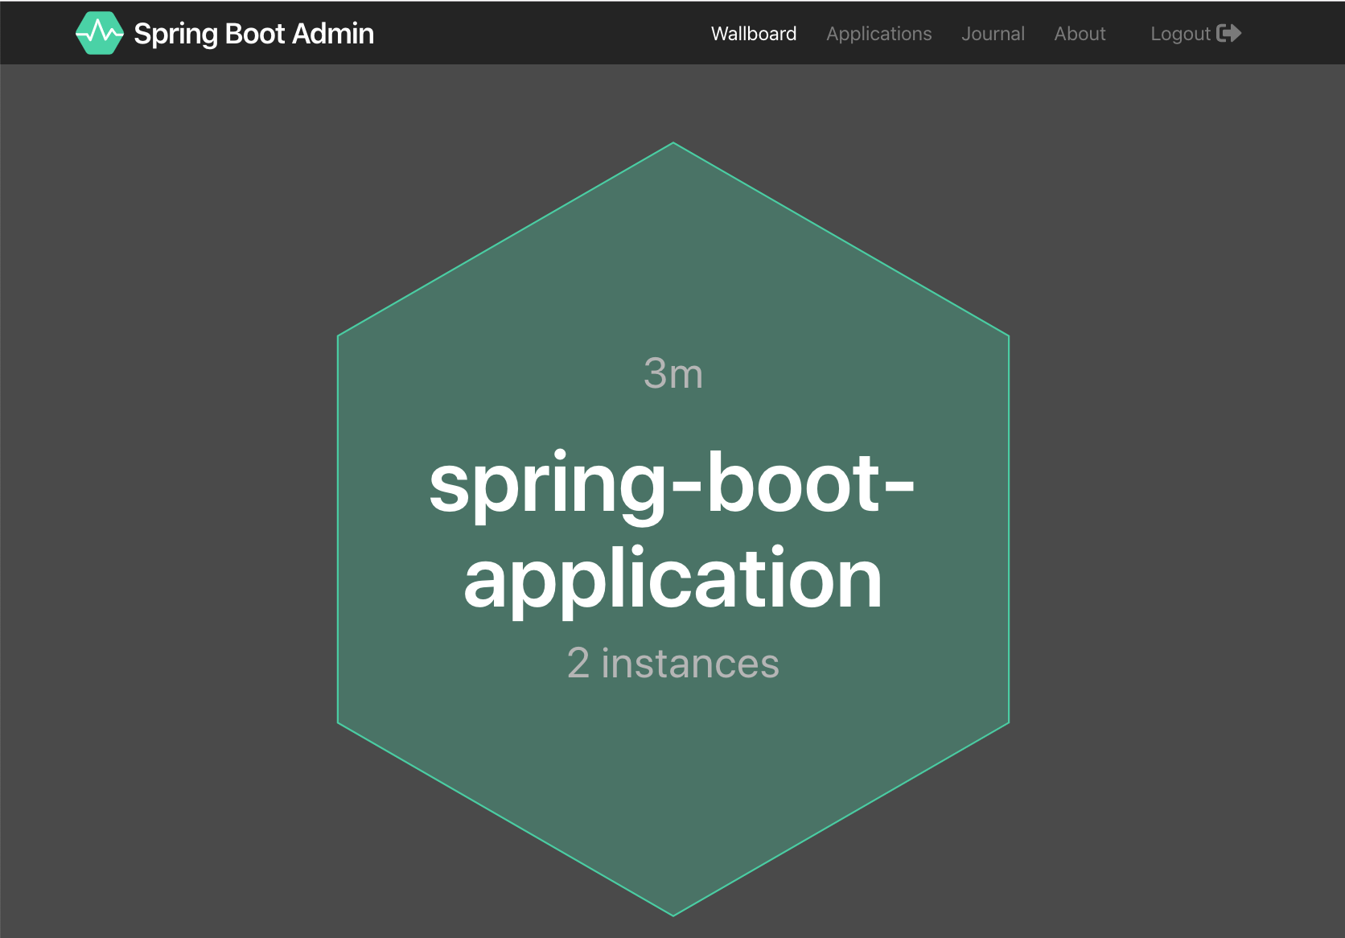The height and width of the screenshot is (938, 1345).
Task: Click the 2 instances label
Action: tap(673, 663)
